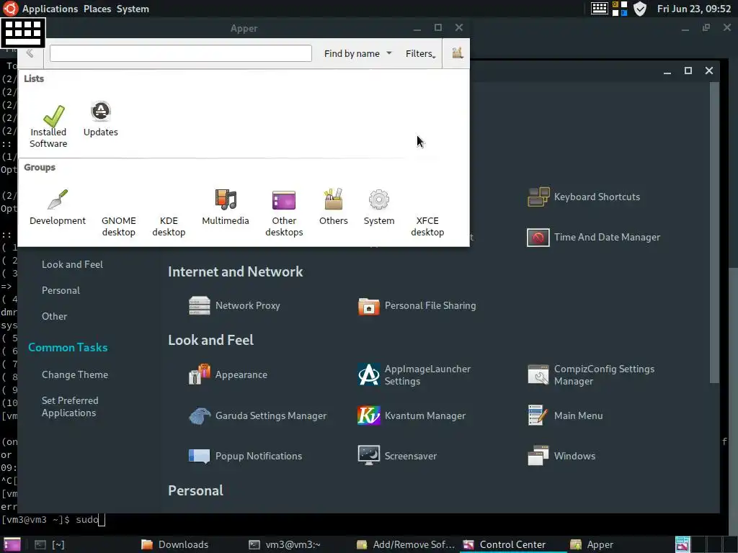
Task: Click the show desktop button in taskbar
Action: point(12,544)
